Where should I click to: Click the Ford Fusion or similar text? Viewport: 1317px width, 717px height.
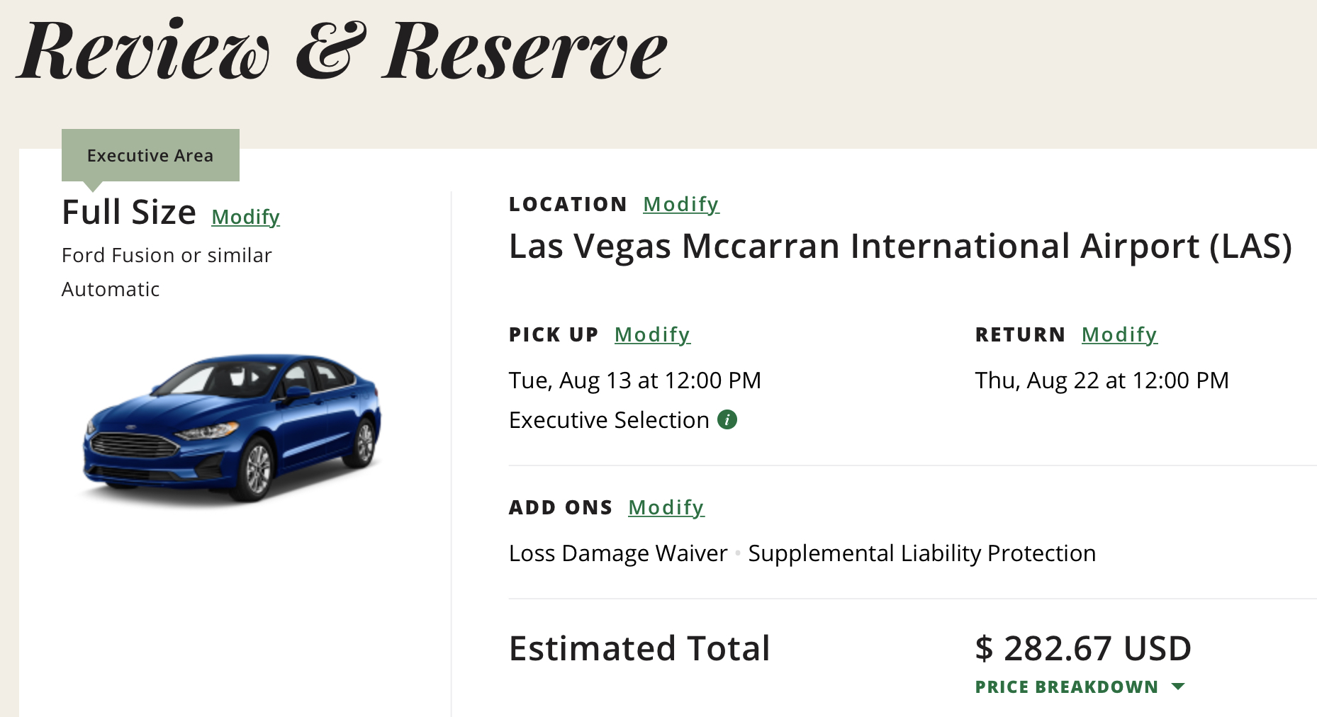pos(167,255)
